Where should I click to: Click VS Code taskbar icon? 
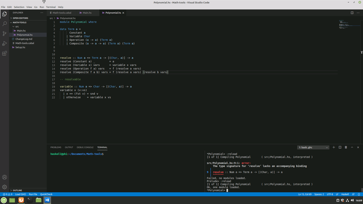47,200
